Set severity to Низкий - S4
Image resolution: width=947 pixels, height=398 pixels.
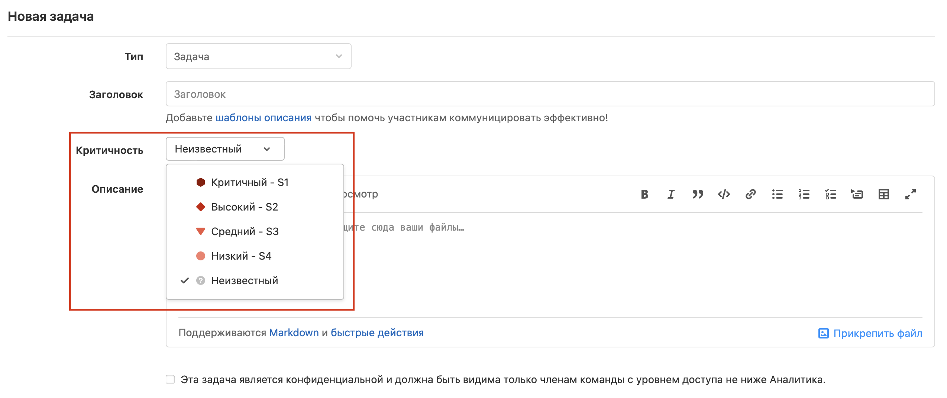pos(241,256)
